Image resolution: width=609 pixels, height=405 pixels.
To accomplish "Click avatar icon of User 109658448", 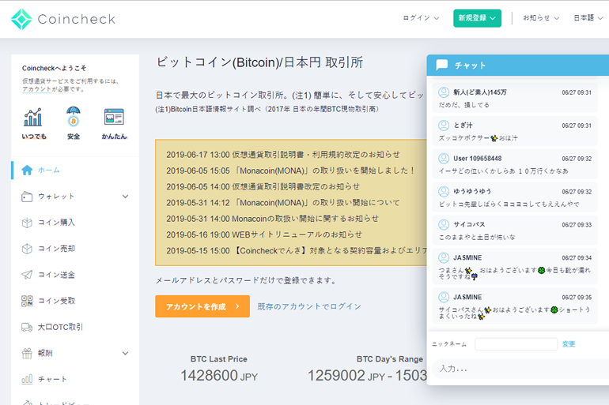I will 444,159.
